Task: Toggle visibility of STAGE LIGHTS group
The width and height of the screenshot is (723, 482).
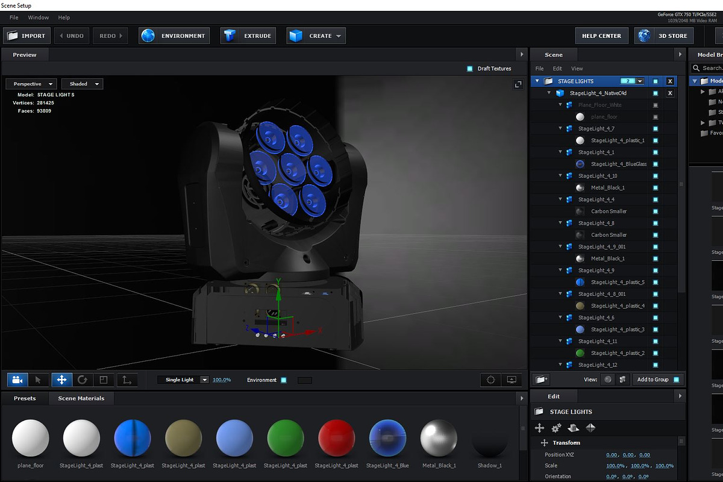Action: pyautogui.click(x=656, y=81)
